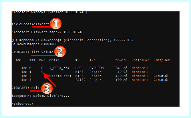191x118 pixels.
Task: Click the J_CCSA_X64F volume label
Action: [x=60, y=68]
